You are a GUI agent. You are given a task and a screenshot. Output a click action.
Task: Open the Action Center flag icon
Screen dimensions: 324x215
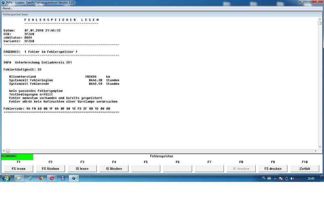click(x=281, y=178)
